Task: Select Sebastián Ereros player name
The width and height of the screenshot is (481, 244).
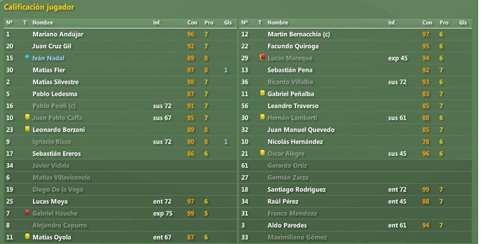Action: coord(56,154)
